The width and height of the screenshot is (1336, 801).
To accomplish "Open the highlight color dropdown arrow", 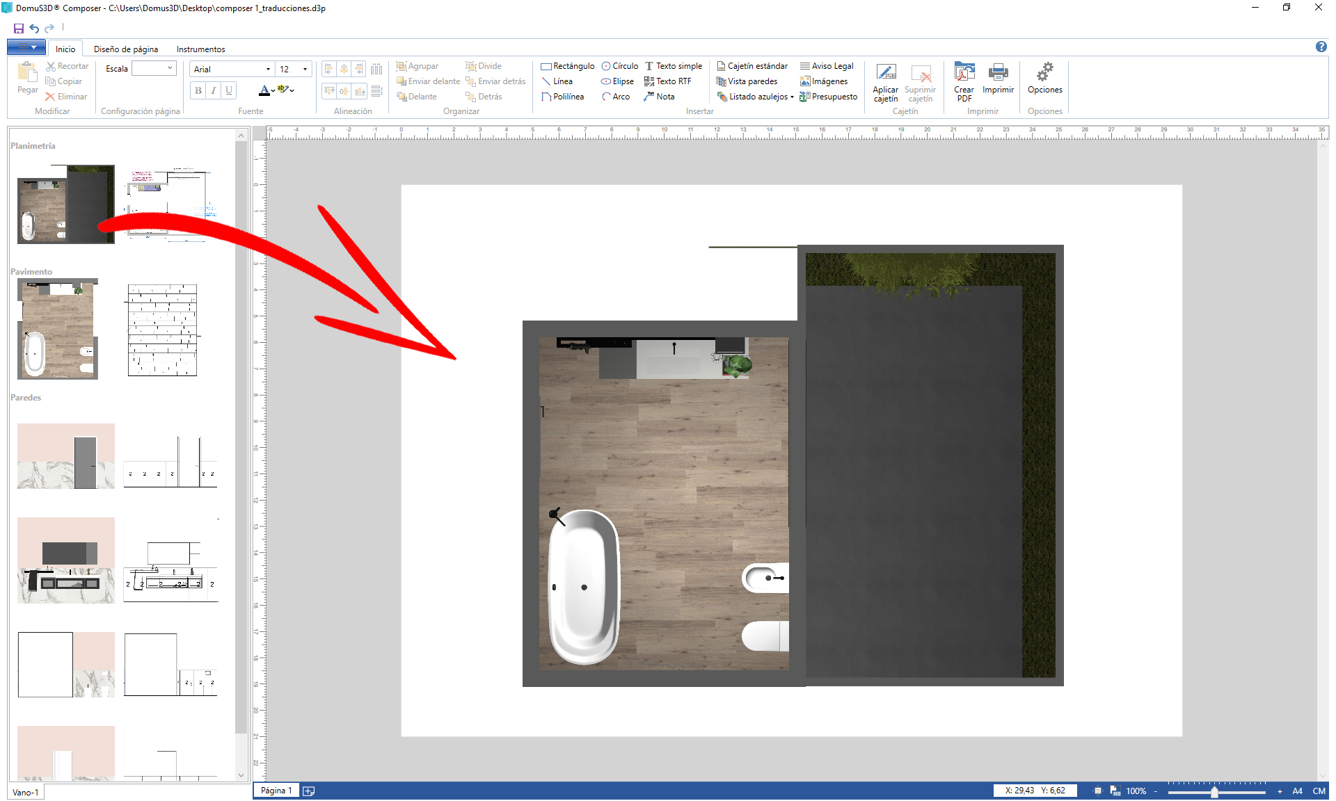I will [292, 90].
